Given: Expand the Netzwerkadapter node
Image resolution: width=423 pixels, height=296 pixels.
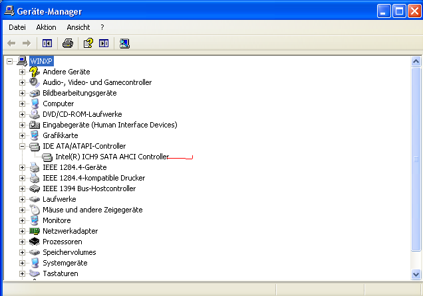Looking at the screenshot, I should pyautogui.click(x=22, y=231).
